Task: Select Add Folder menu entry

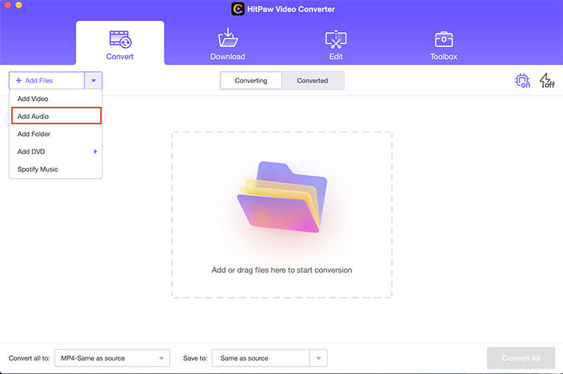Action: 55,134
